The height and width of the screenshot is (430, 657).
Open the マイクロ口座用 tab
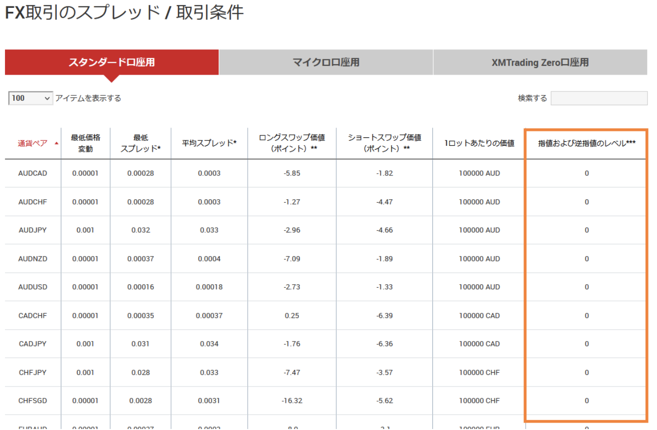click(326, 62)
